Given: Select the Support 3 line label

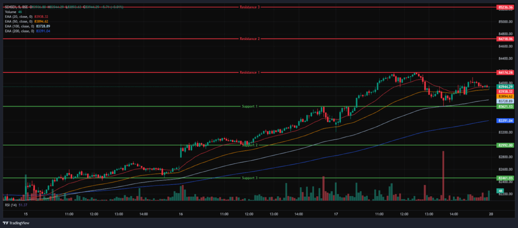Looking at the screenshot, I should pyautogui.click(x=250, y=178).
